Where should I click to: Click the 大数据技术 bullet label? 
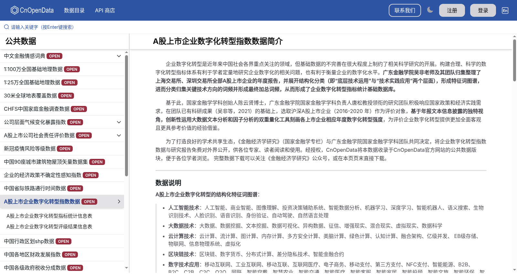(181, 226)
